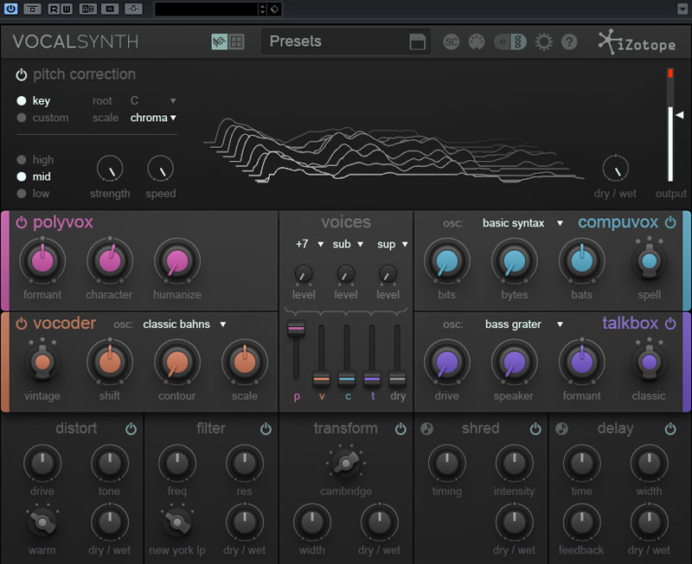
Task: Toggle the compuvox power button
Action: (x=670, y=222)
